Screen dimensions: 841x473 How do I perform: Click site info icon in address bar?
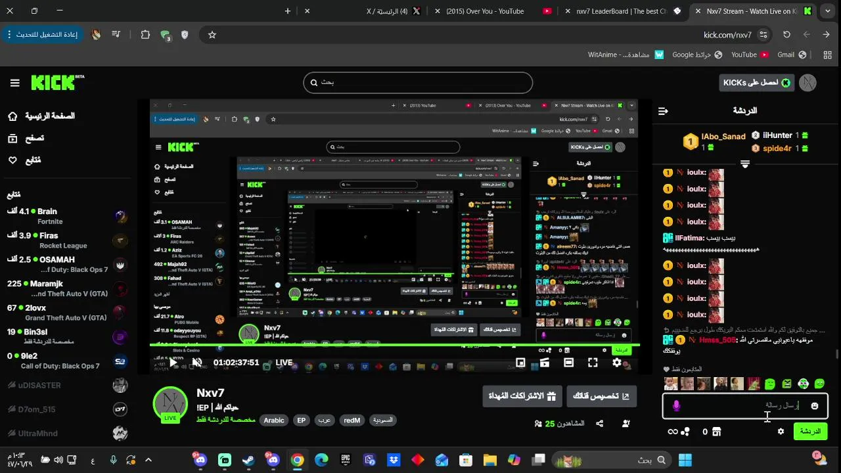pyautogui.click(x=763, y=35)
